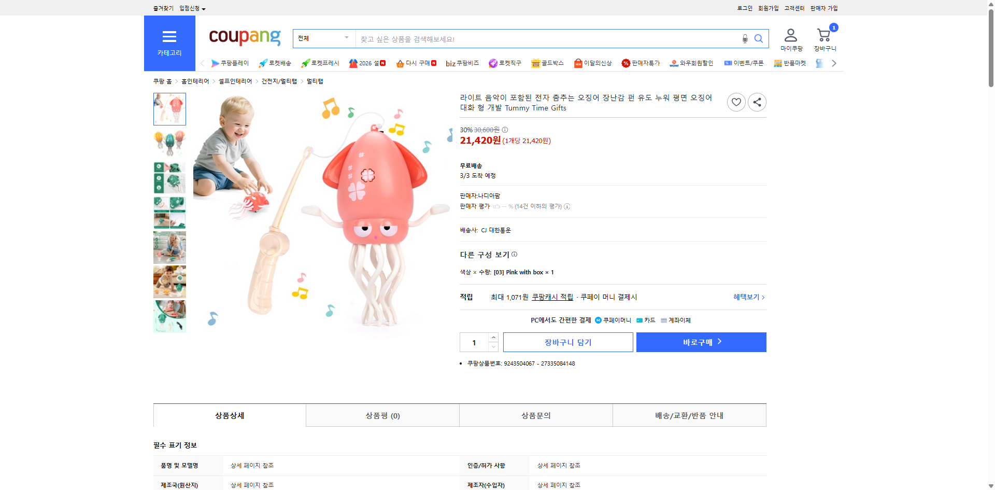The image size is (995, 490).
Task: Click the 바로구매 purchase button
Action: pyautogui.click(x=701, y=342)
